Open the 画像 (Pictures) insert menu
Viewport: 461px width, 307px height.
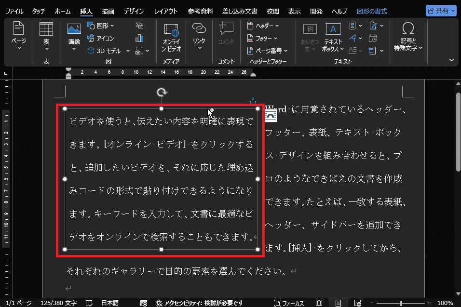74,36
